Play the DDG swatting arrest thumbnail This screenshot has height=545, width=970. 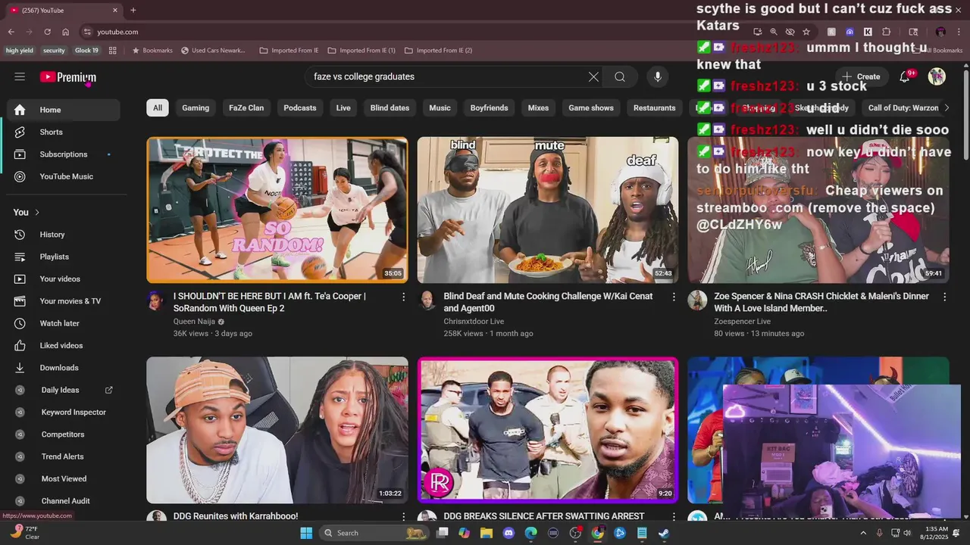coord(548,430)
